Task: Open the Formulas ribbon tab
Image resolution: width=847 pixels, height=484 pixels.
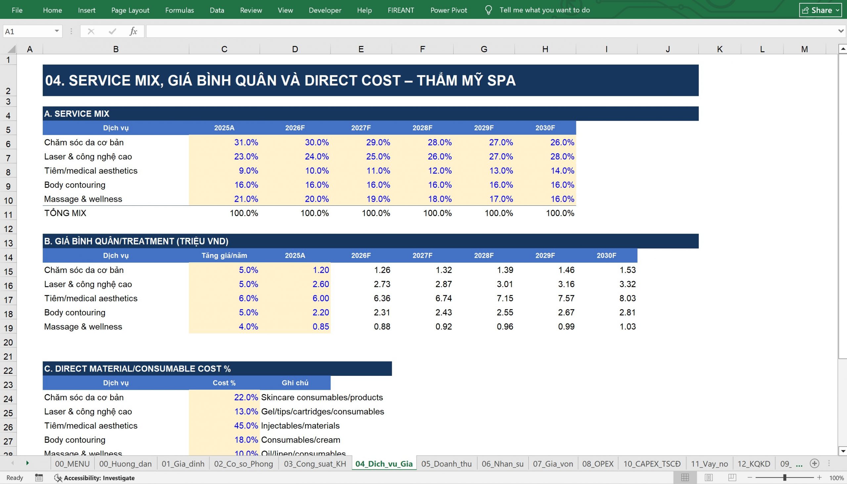Action: point(180,10)
